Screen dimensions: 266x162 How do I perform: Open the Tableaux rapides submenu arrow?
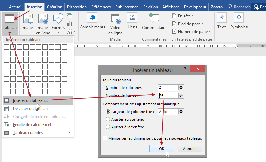tap(70, 133)
